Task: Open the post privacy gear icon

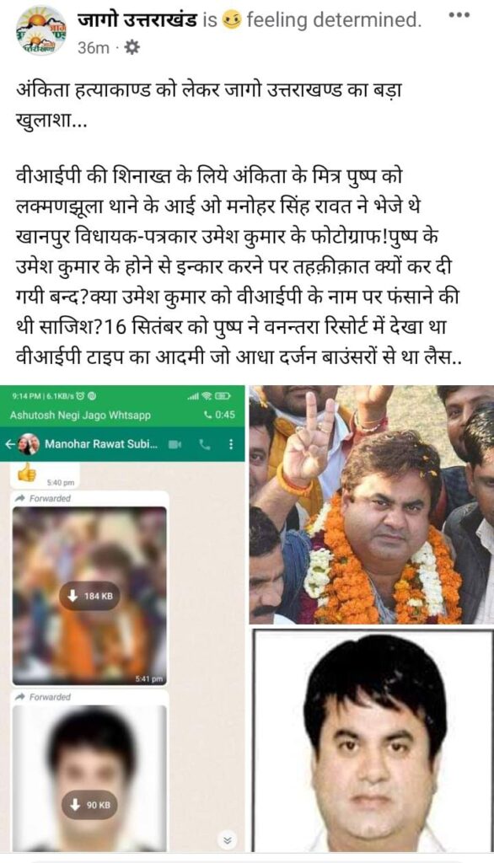Action: 132,48
